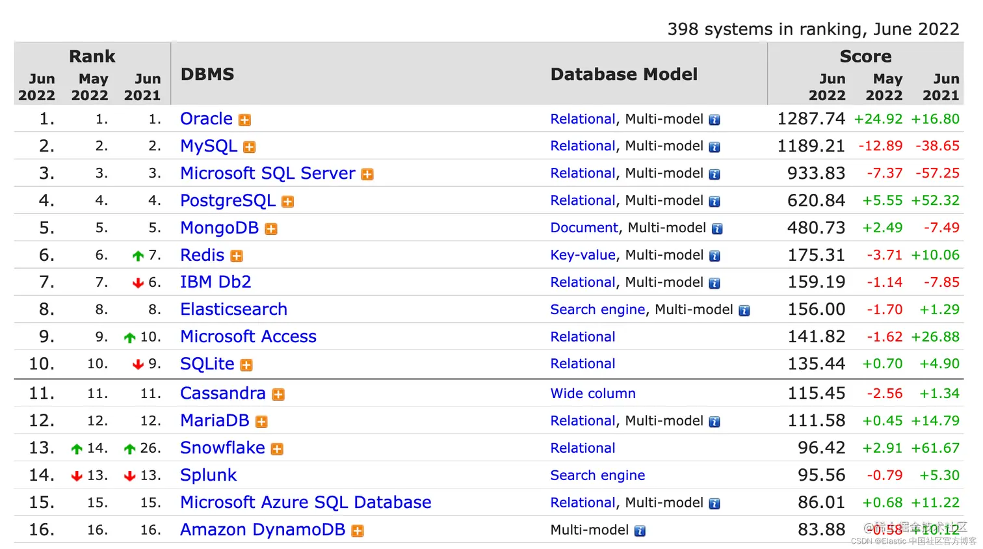The height and width of the screenshot is (549, 983).
Task: Click the plus icon next to MySQL
Action: [x=249, y=148]
